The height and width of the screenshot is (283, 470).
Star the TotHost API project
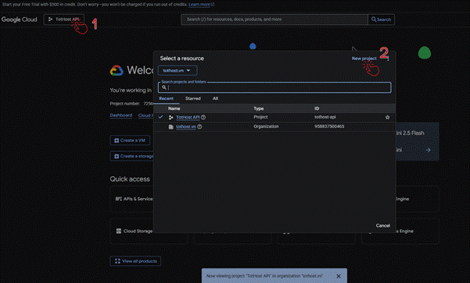pyautogui.click(x=387, y=117)
